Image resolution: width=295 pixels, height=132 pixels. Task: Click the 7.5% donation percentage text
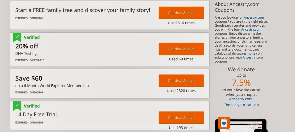click(x=241, y=83)
